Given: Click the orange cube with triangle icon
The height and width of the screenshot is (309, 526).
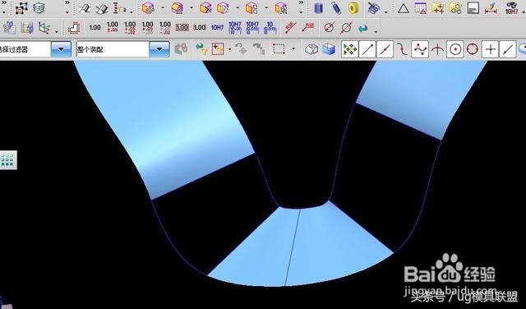Looking at the screenshot, I should (x=178, y=8).
